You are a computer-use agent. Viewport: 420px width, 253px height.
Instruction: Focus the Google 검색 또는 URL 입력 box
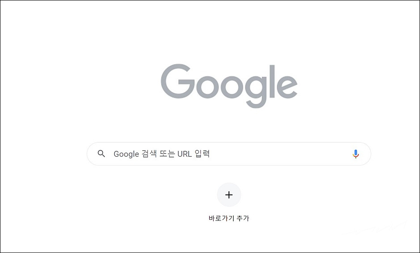pos(229,154)
